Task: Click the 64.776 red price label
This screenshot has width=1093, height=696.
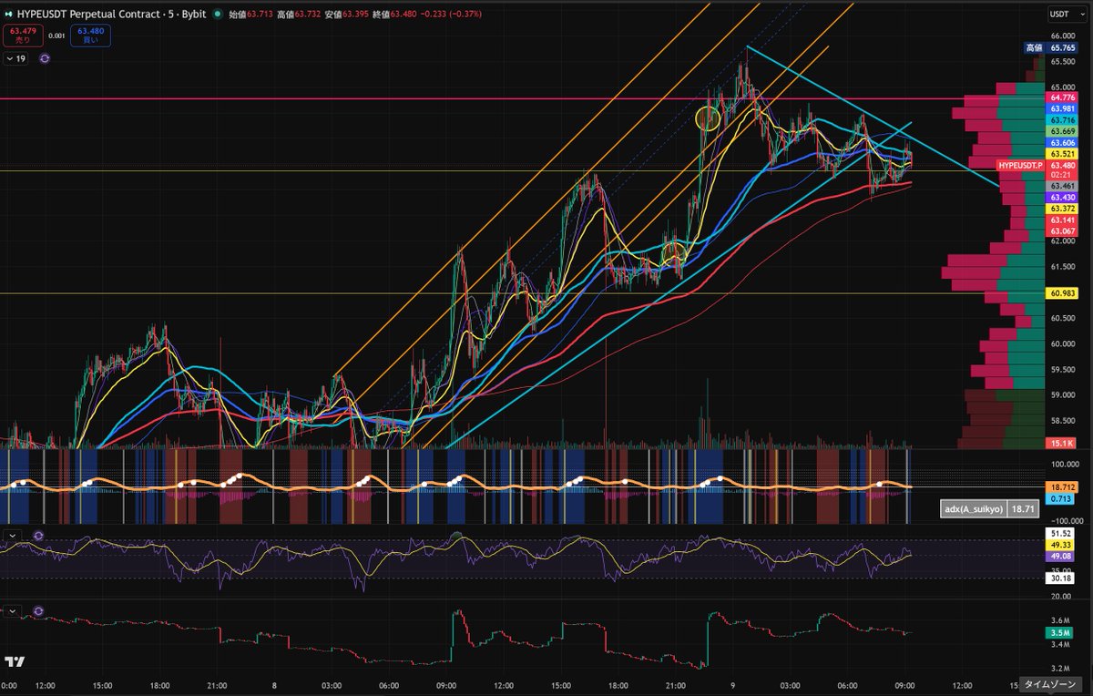Action: tap(1063, 97)
